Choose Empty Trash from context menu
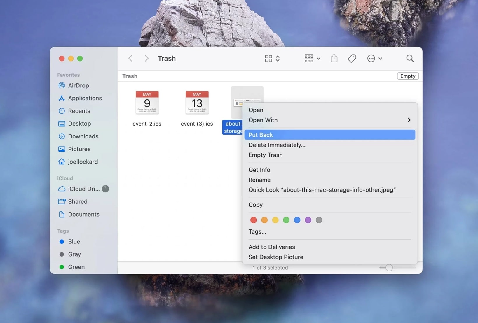 [329, 155]
